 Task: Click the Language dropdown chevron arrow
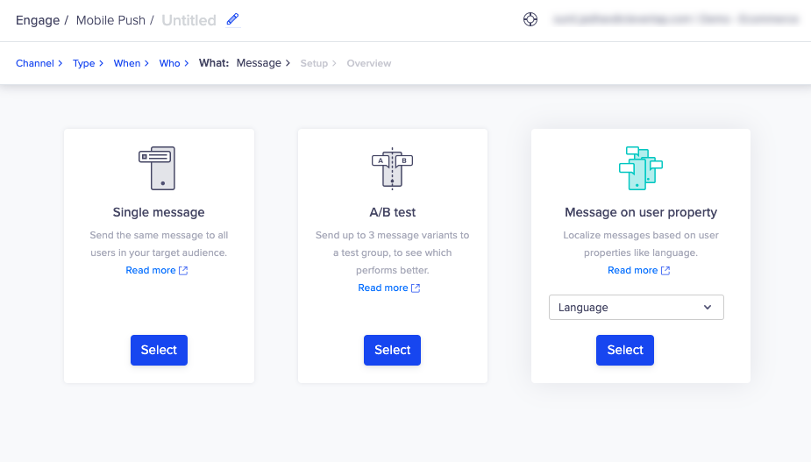click(707, 308)
